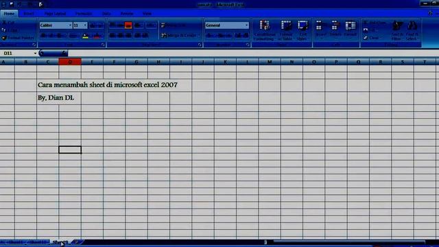439x247 pixels.
Task: Open Find & Select binoculars
Action: pyautogui.click(x=412, y=30)
